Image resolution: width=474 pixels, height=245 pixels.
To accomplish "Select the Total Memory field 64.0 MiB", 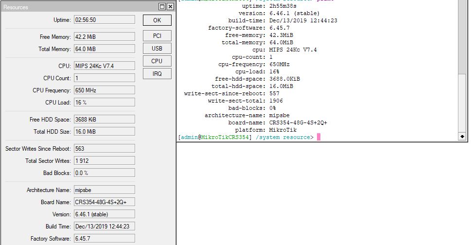I will 105,49.
